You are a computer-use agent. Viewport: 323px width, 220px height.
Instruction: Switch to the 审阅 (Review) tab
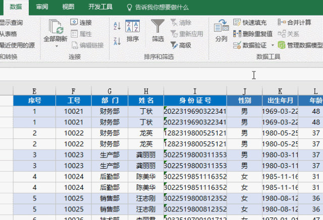tap(43, 7)
